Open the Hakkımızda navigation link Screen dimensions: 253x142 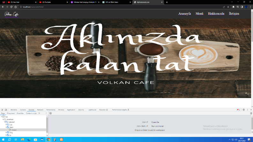coord(216,13)
